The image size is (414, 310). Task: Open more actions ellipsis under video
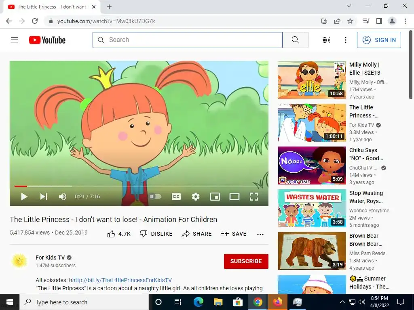click(260, 235)
